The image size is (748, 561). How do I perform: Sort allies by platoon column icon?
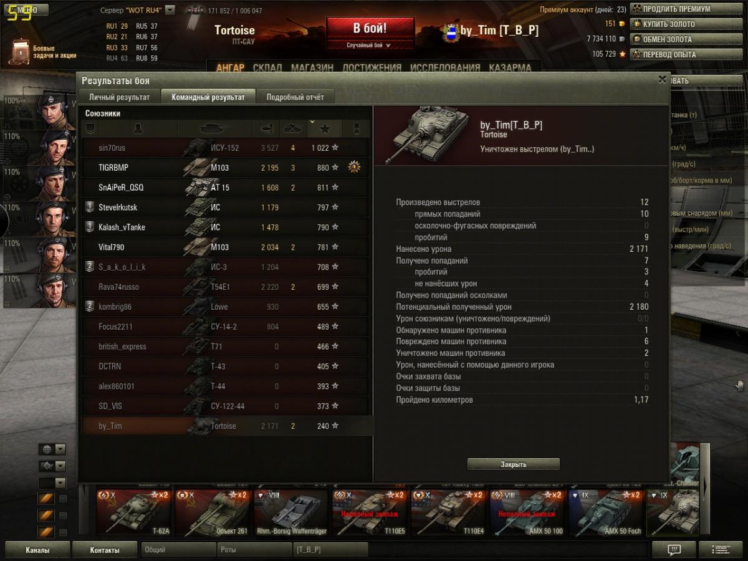pos(90,129)
